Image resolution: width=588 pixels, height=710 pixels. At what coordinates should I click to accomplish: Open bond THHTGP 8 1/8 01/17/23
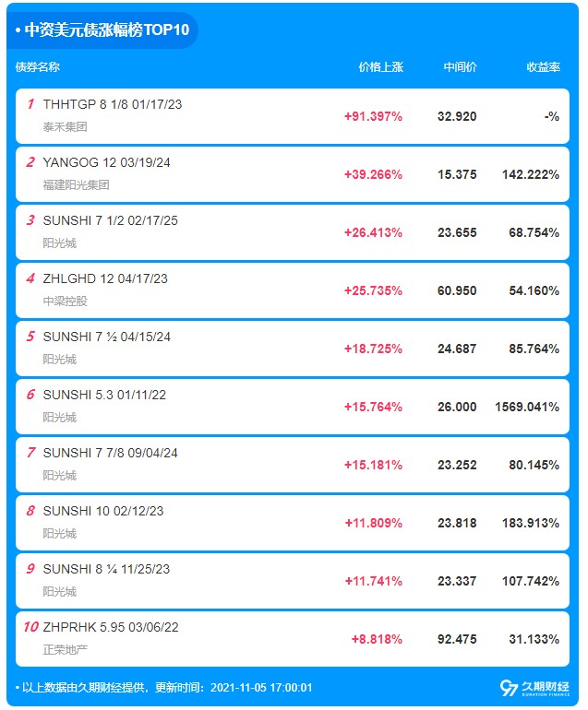pos(112,104)
